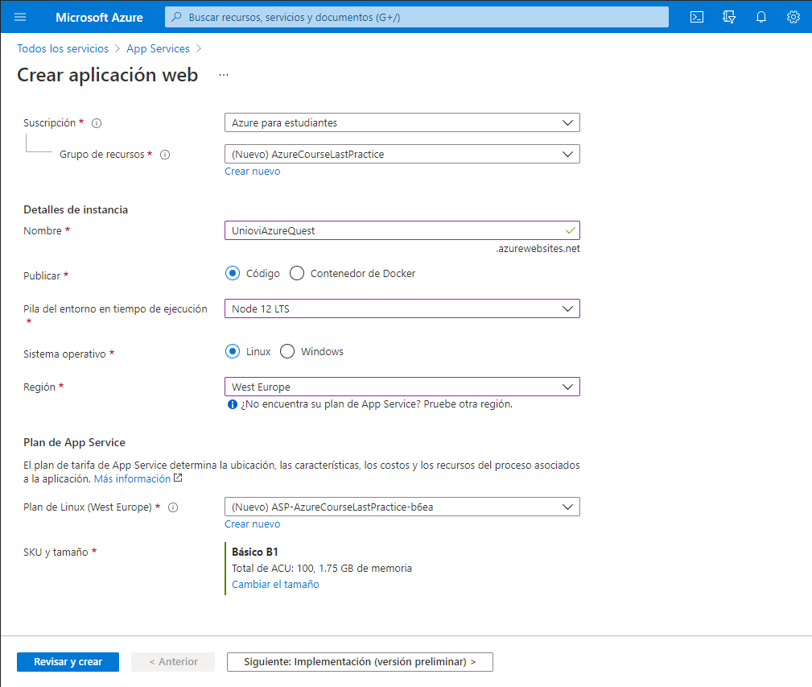Focus the Buscar recursos search box
This screenshot has width=812, height=687.
point(417,17)
